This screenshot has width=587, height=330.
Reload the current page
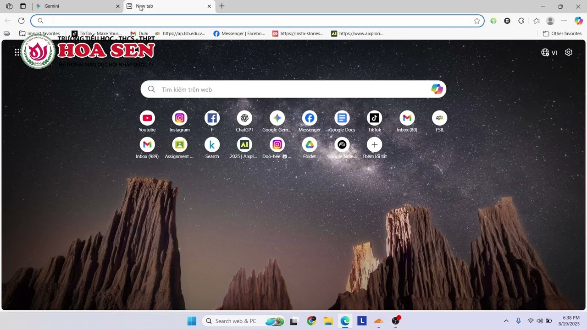click(x=21, y=21)
